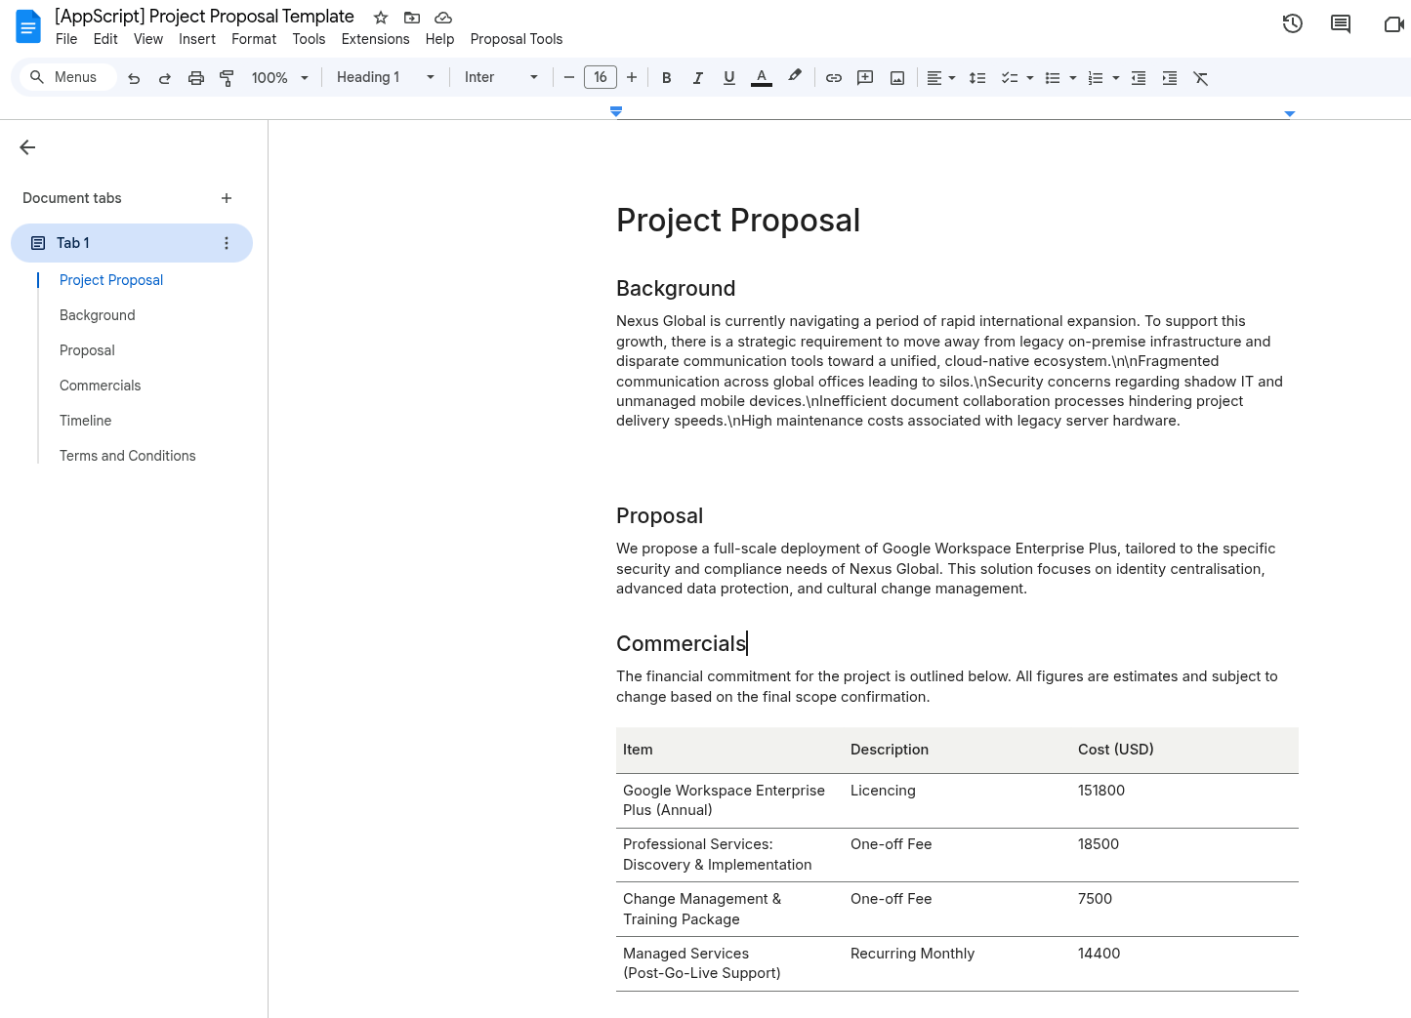The width and height of the screenshot is (1411, 1018).
Task: Open the Heading 1 style dropdown
Action: [x=385, y=77]
